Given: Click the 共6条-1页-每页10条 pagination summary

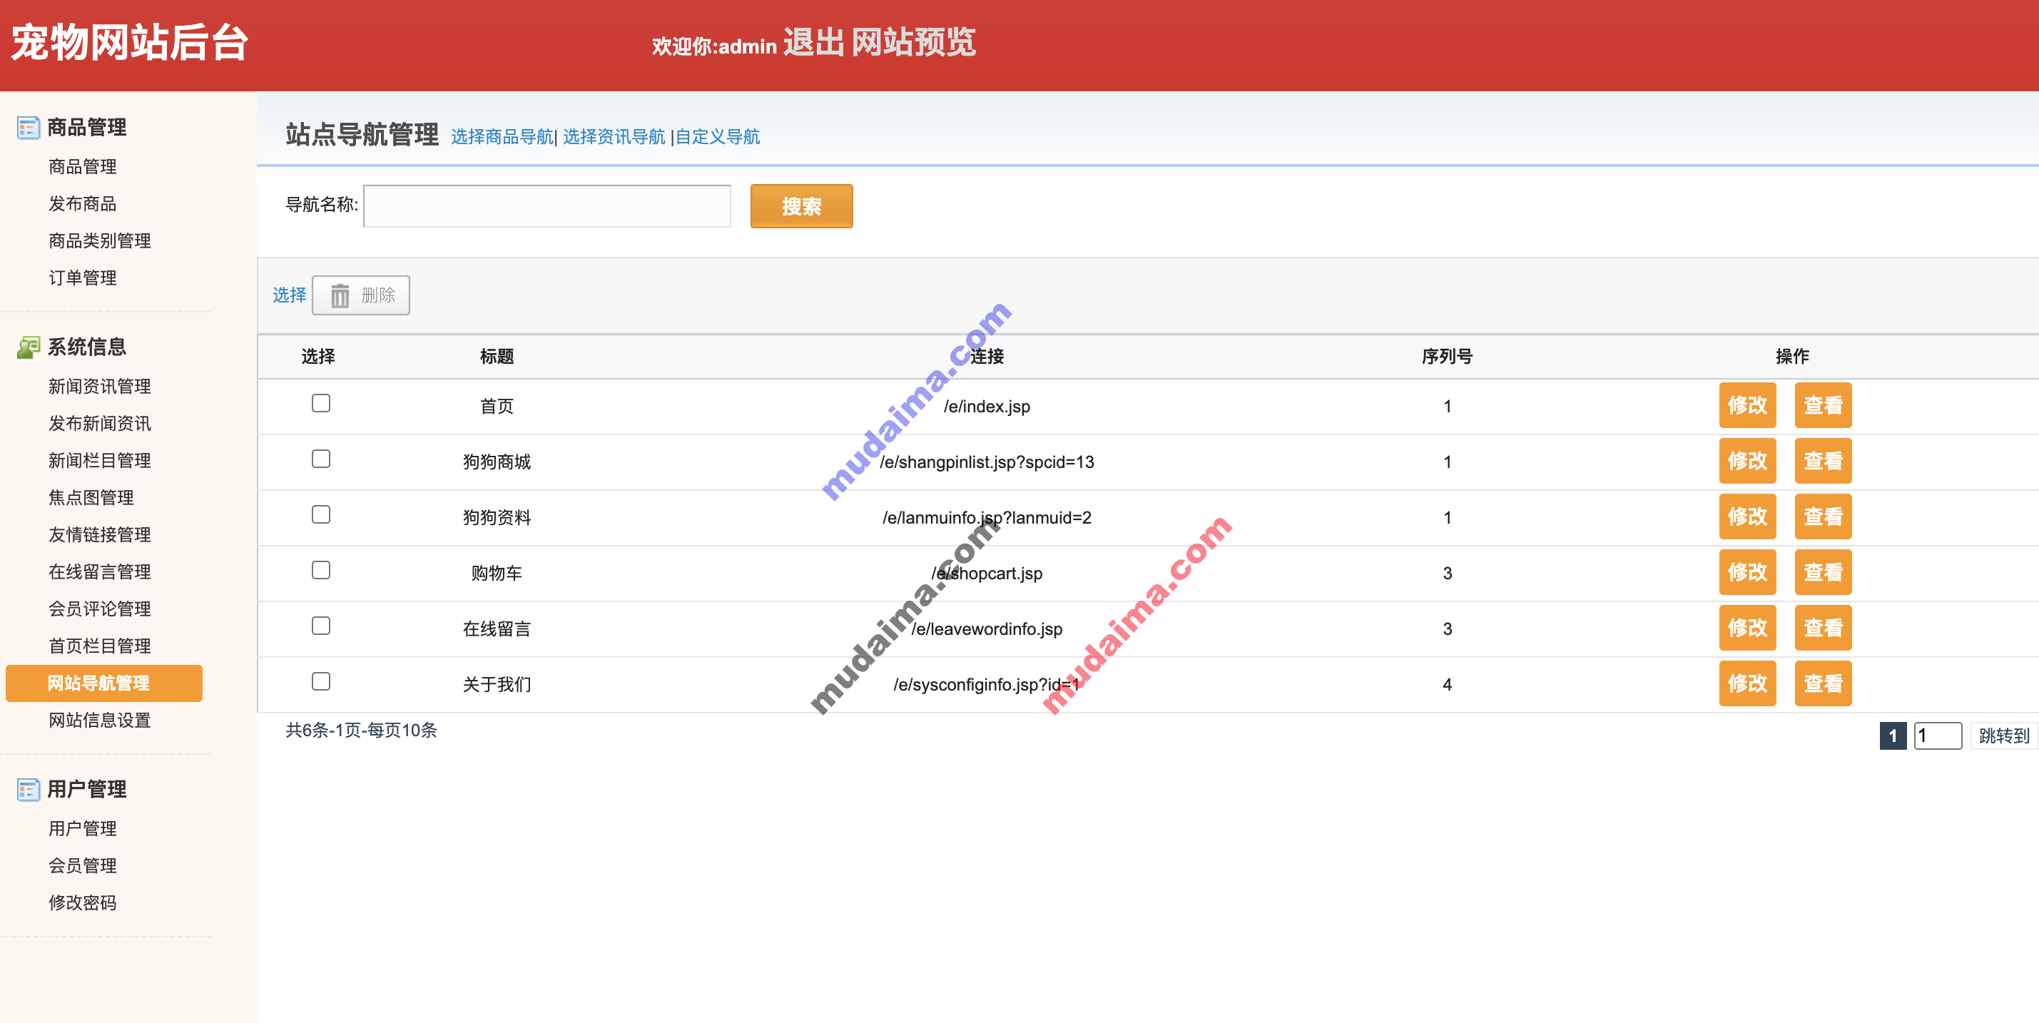Looking at the screenshot, I should [361, 731].
